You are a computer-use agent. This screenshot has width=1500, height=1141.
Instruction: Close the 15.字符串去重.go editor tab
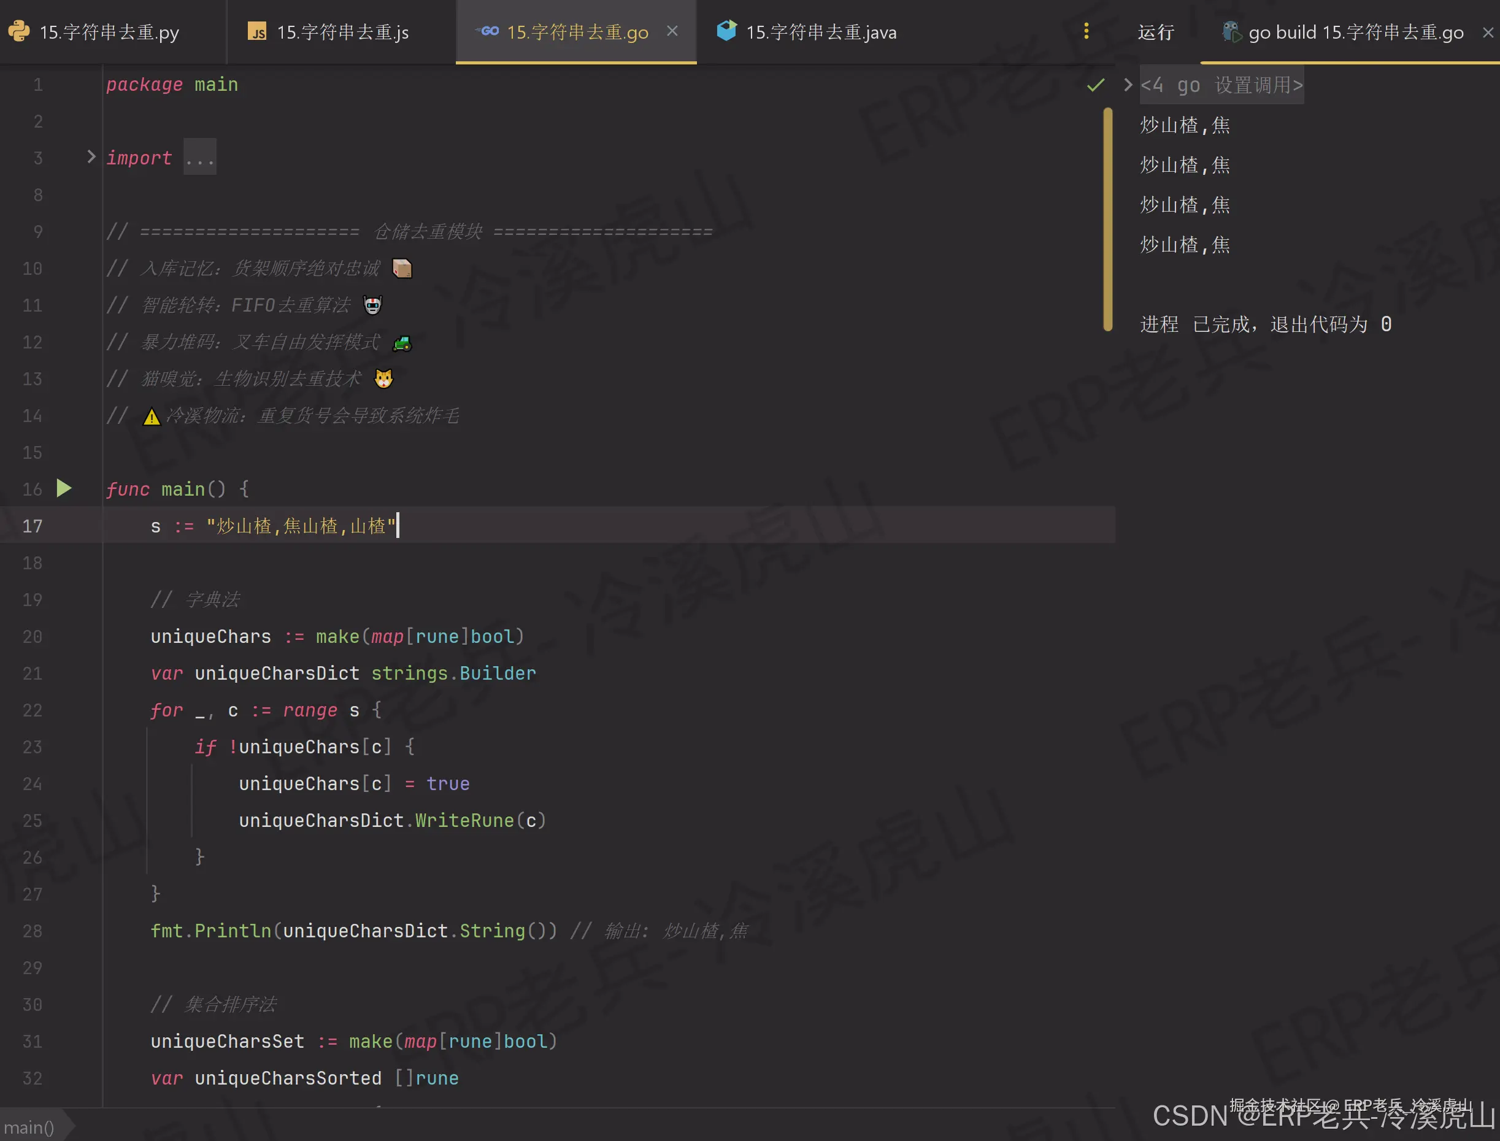click(x=672, y=31)
